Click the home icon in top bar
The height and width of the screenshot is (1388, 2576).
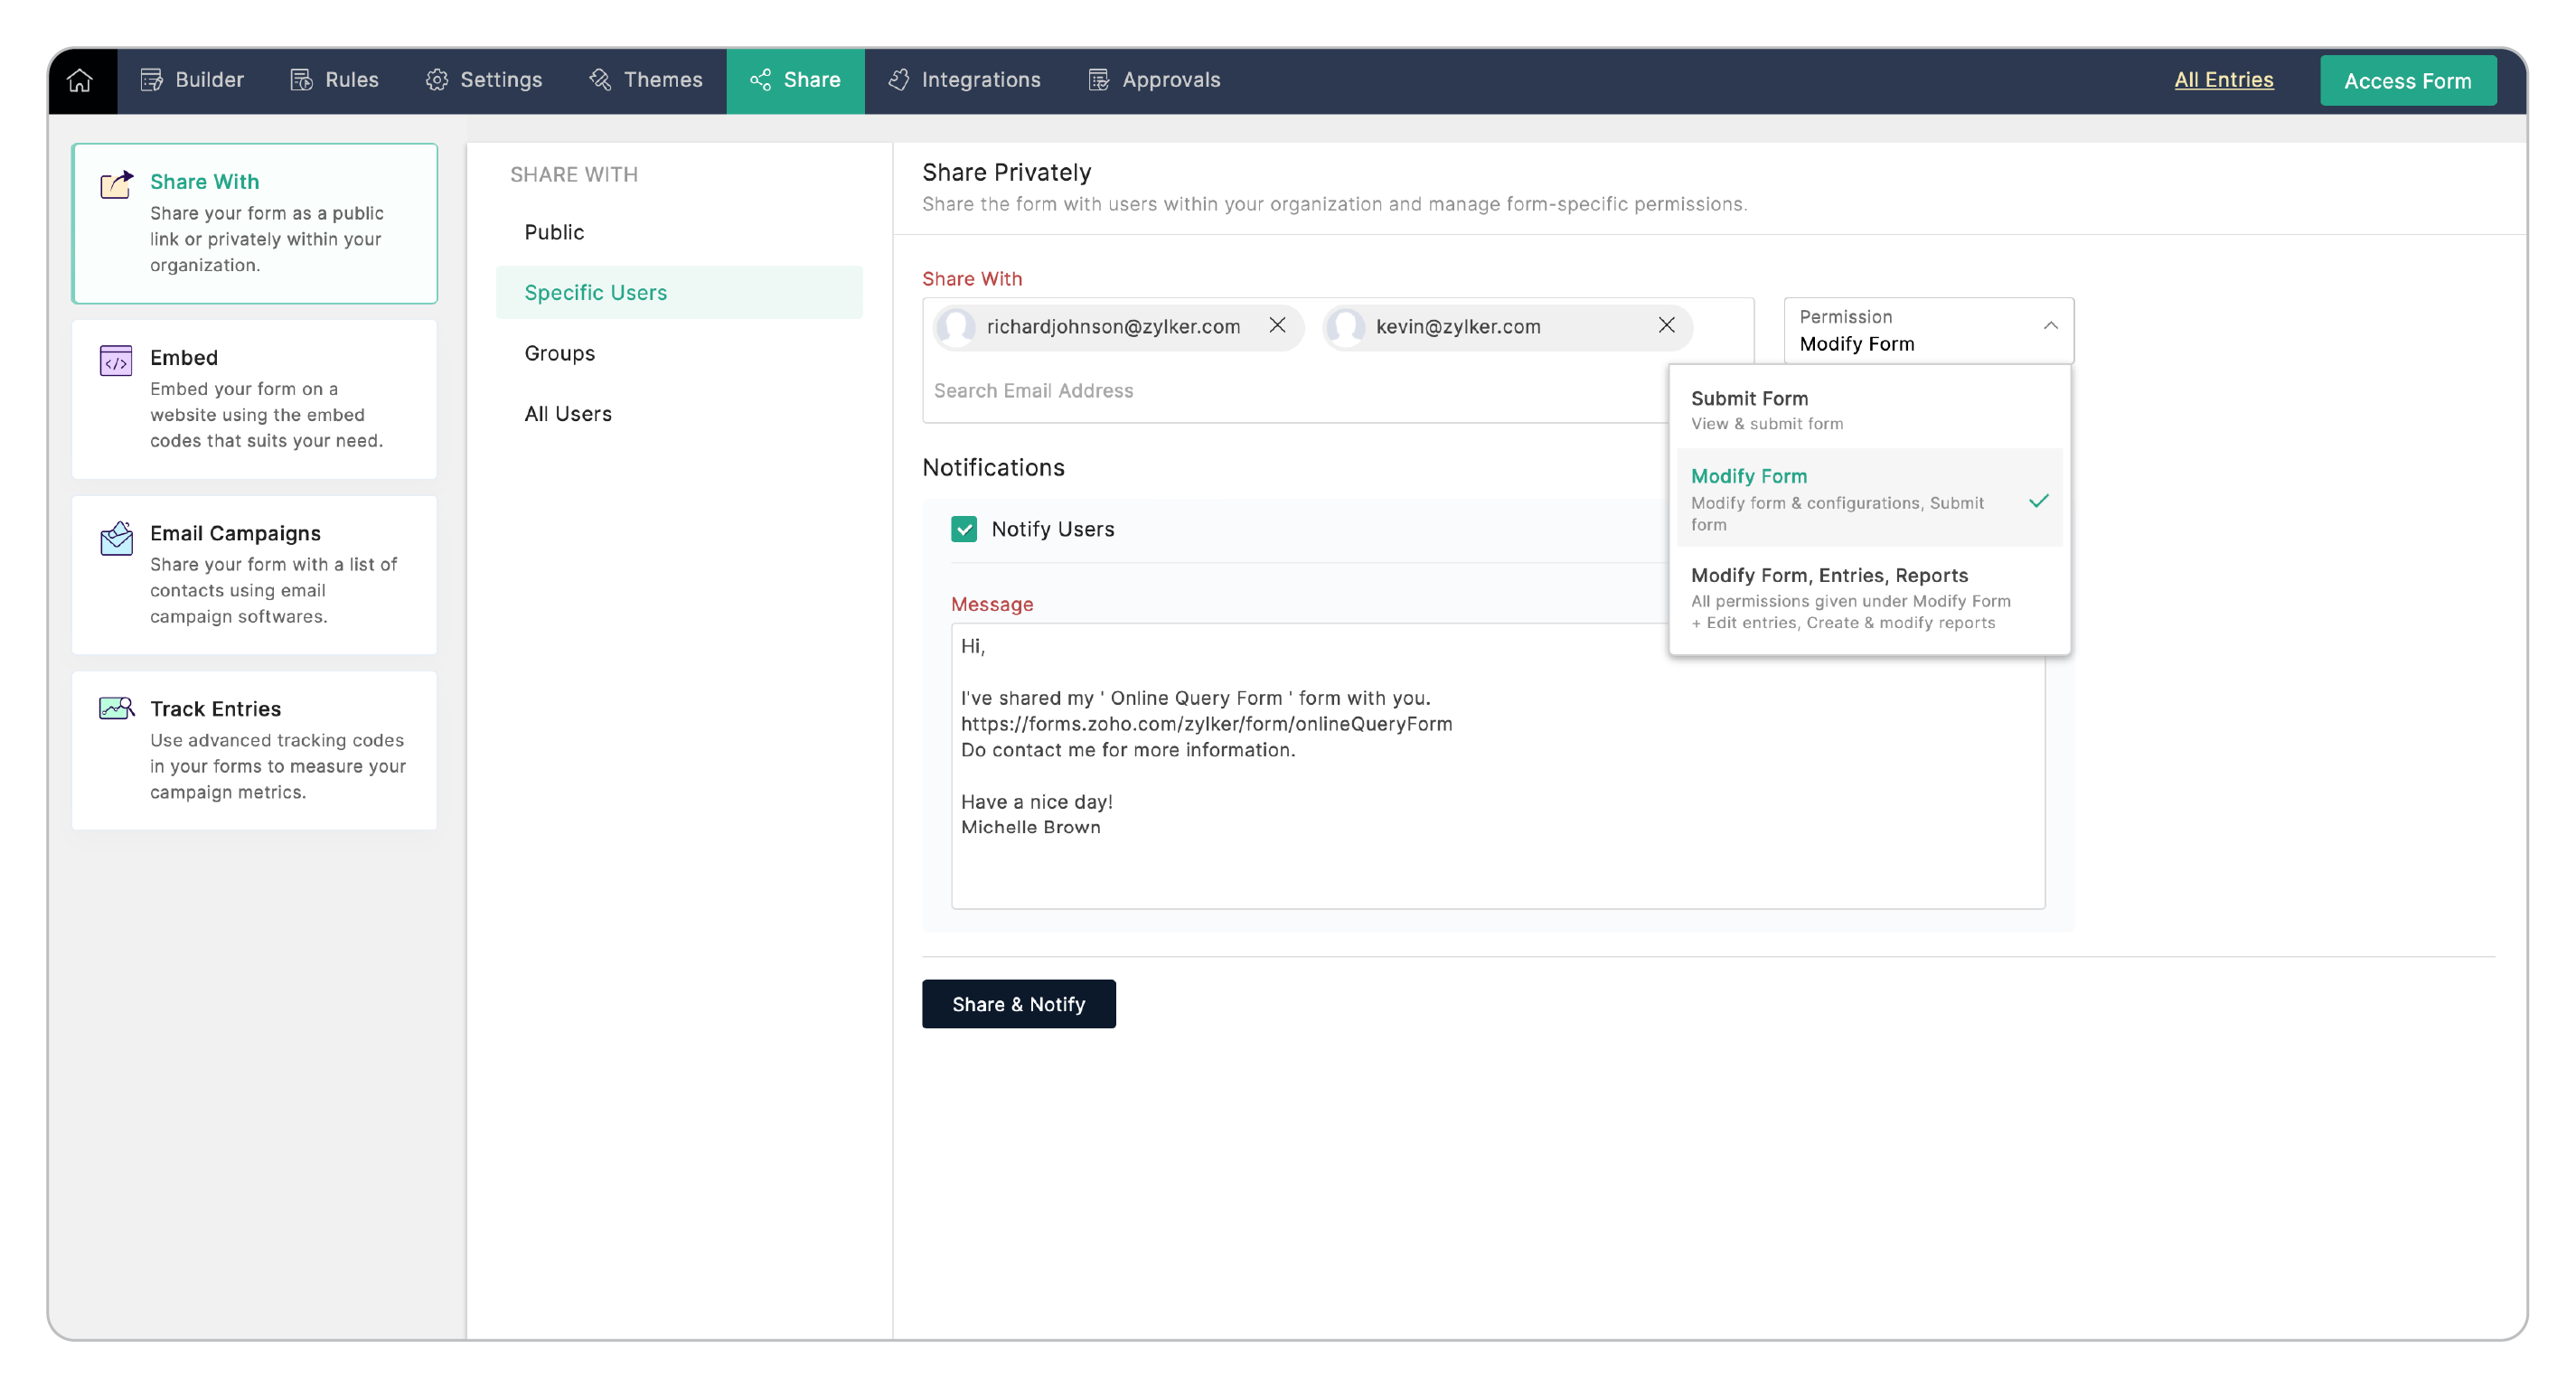(80, 80)
